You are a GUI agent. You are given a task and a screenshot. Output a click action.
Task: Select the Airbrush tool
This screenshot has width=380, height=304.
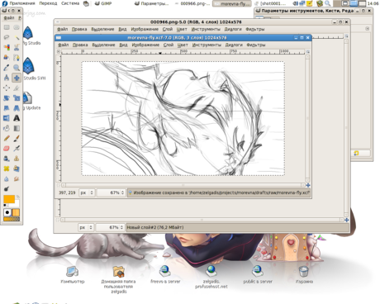tap(17, 149)
